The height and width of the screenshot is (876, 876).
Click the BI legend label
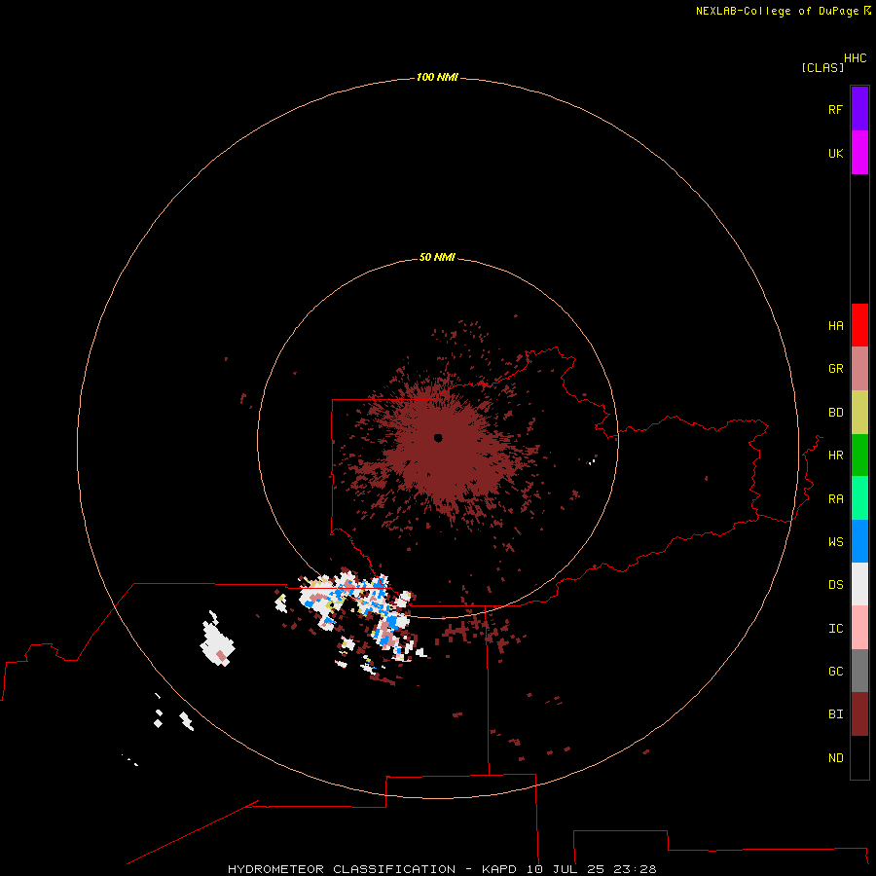coord(835,714)
